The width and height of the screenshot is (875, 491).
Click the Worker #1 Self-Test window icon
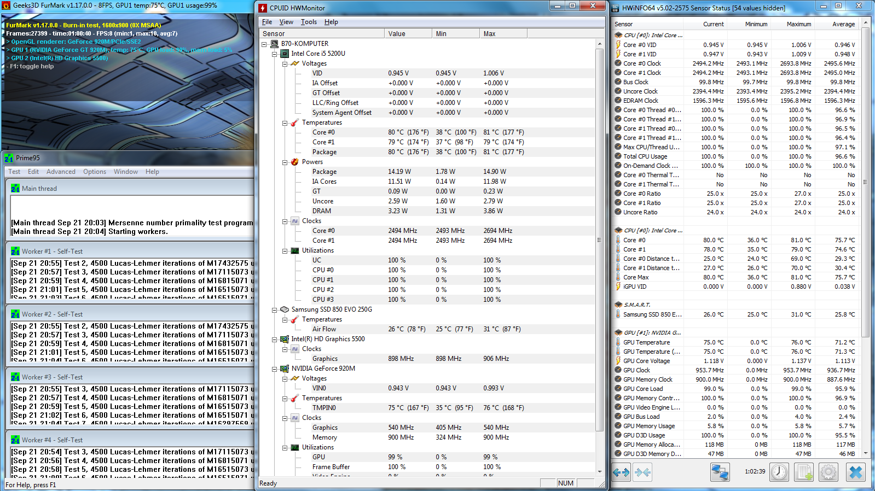click(15, 251)
